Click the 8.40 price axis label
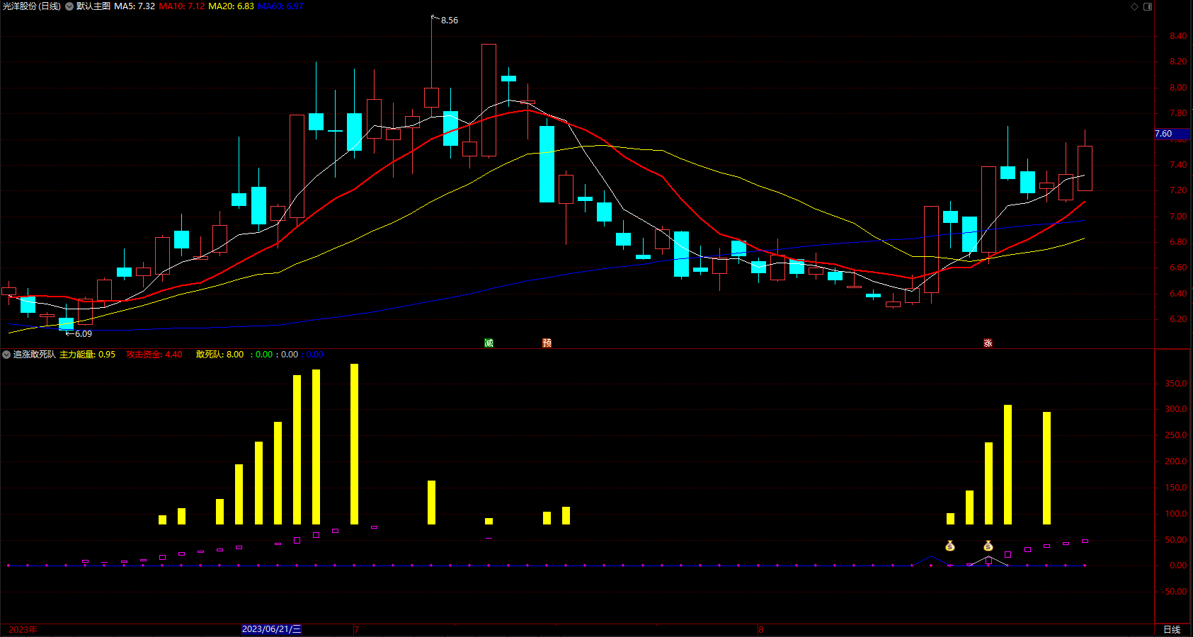This screenshot has height=637, width=1193. click(1178, 36)
